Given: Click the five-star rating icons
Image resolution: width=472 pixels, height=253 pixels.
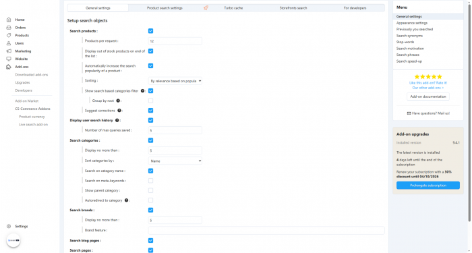Looking at the screenshot, I should (x=428, y=76).
